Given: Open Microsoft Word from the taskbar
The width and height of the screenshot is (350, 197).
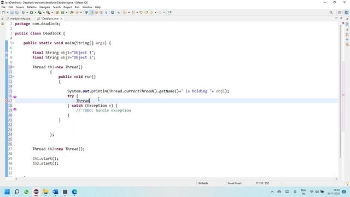Looking at the screenshot, I should coord(55,192).
